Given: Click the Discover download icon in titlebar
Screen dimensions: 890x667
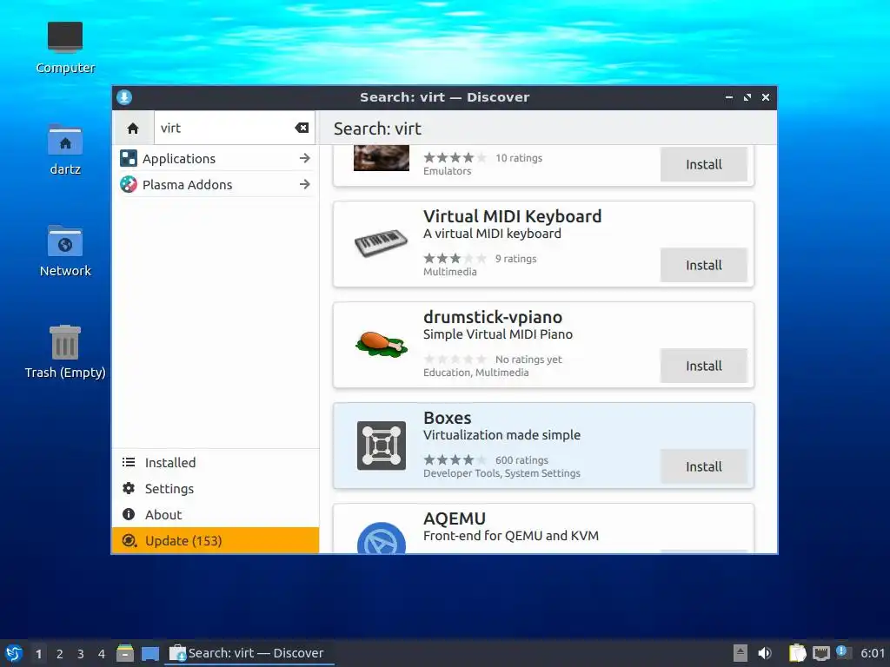Looking at the screenshot, I should click(x=124, y=97).
